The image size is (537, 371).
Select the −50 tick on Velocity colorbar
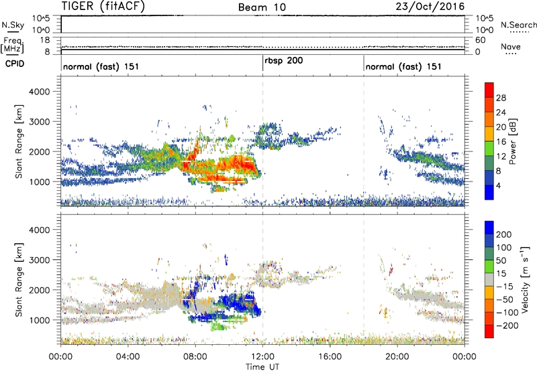pyautogui.click(x=505, y=299)
